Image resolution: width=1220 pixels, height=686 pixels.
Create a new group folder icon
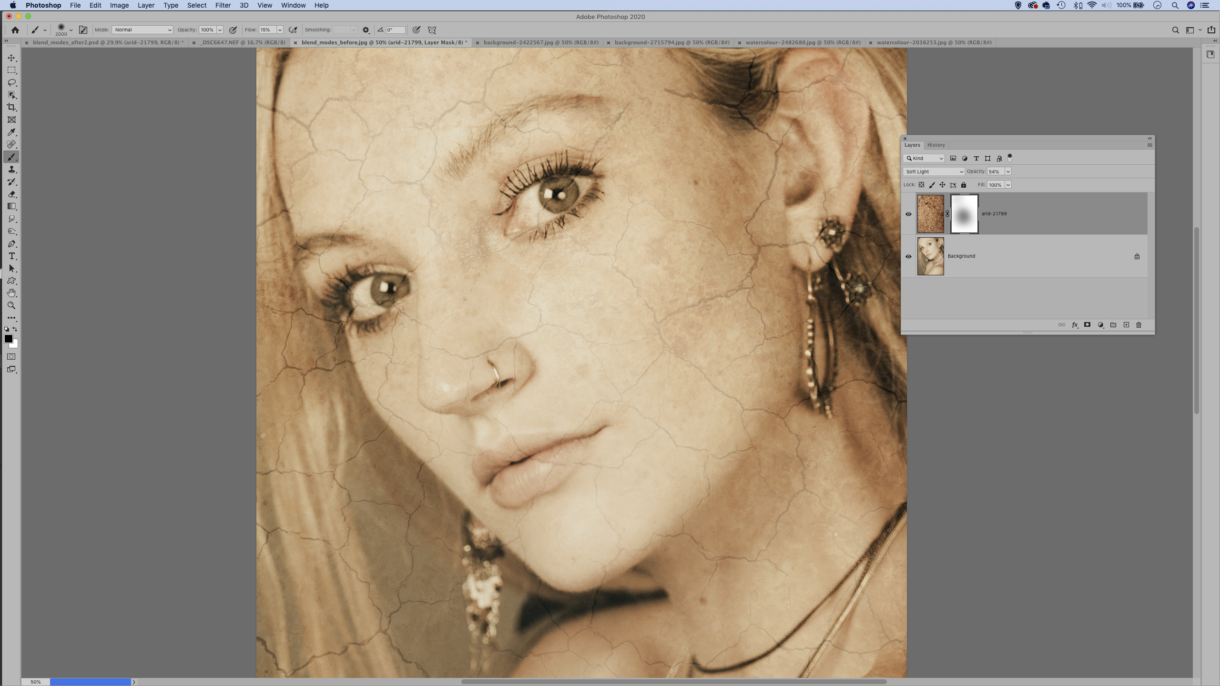tap(1113, 325)
